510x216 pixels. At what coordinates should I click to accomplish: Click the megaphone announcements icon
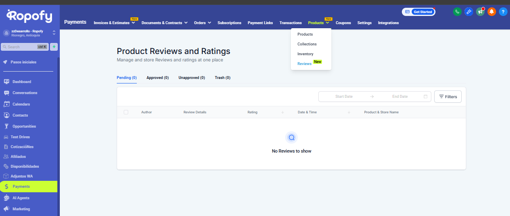(x=480, y=12)
